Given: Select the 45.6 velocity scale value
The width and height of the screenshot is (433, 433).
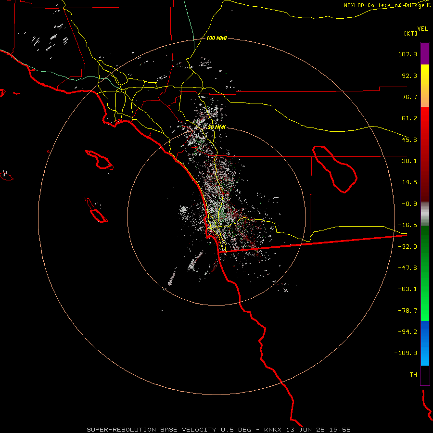Looking at the screenshot, I should tap(409, 140).
